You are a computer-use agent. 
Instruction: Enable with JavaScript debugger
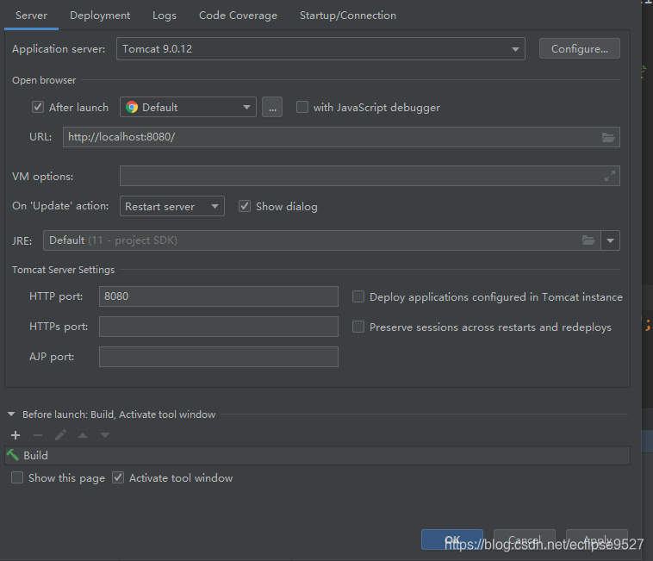[302, 107]
